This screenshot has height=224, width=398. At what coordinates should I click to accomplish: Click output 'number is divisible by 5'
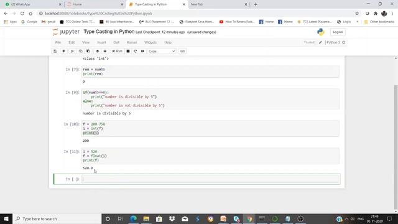click(x=106, y=113)
